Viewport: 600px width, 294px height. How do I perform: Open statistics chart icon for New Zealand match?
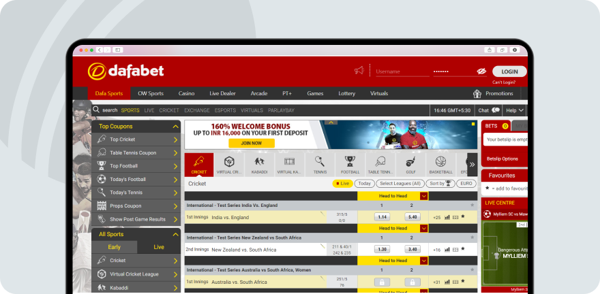coord(447,250)
